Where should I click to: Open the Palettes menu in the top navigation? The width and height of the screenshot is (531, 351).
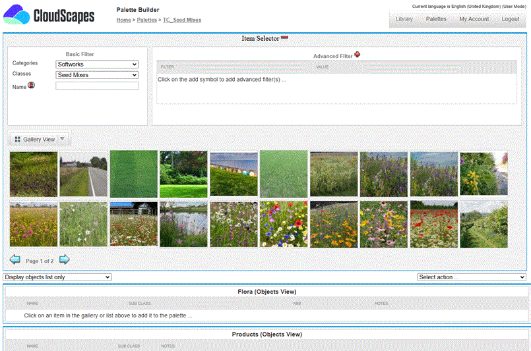coord(436,19)
